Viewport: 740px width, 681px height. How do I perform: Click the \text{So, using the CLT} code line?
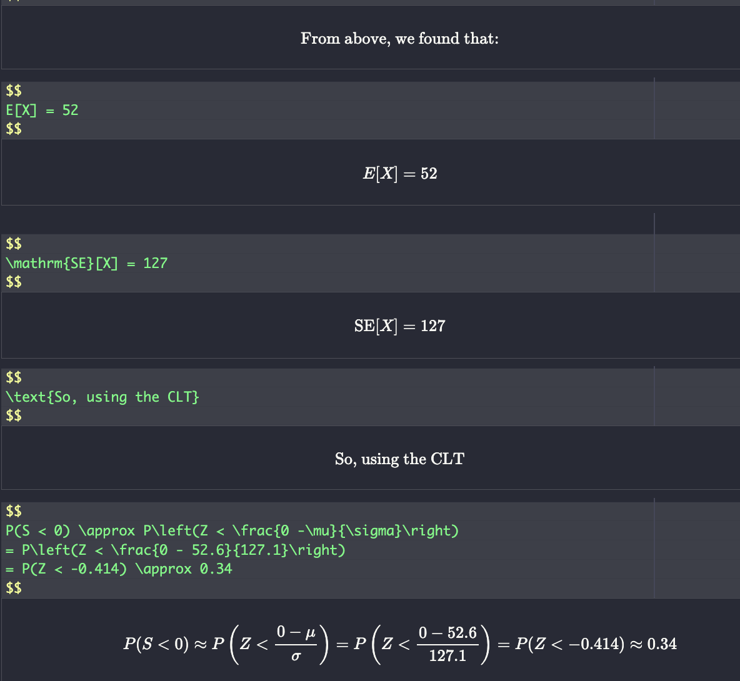[102, 397]
